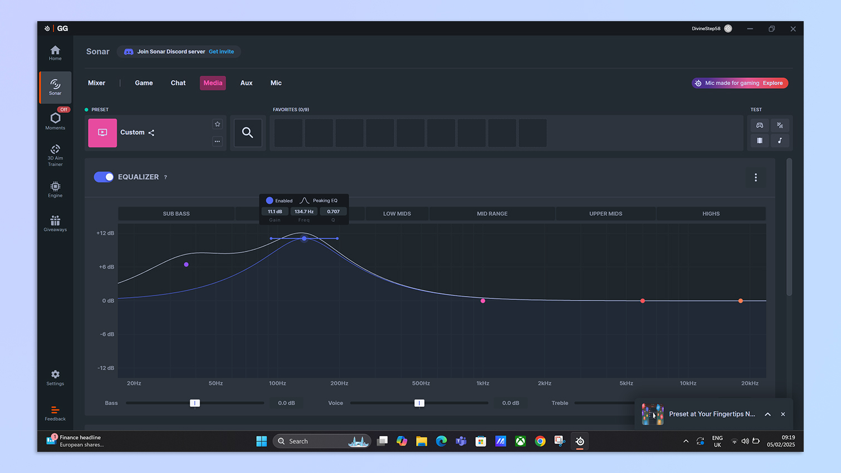The width and height of the screenshot is (841, 473).
Task: Switch to the Mixer tab
Action: (x=96, y=83)
